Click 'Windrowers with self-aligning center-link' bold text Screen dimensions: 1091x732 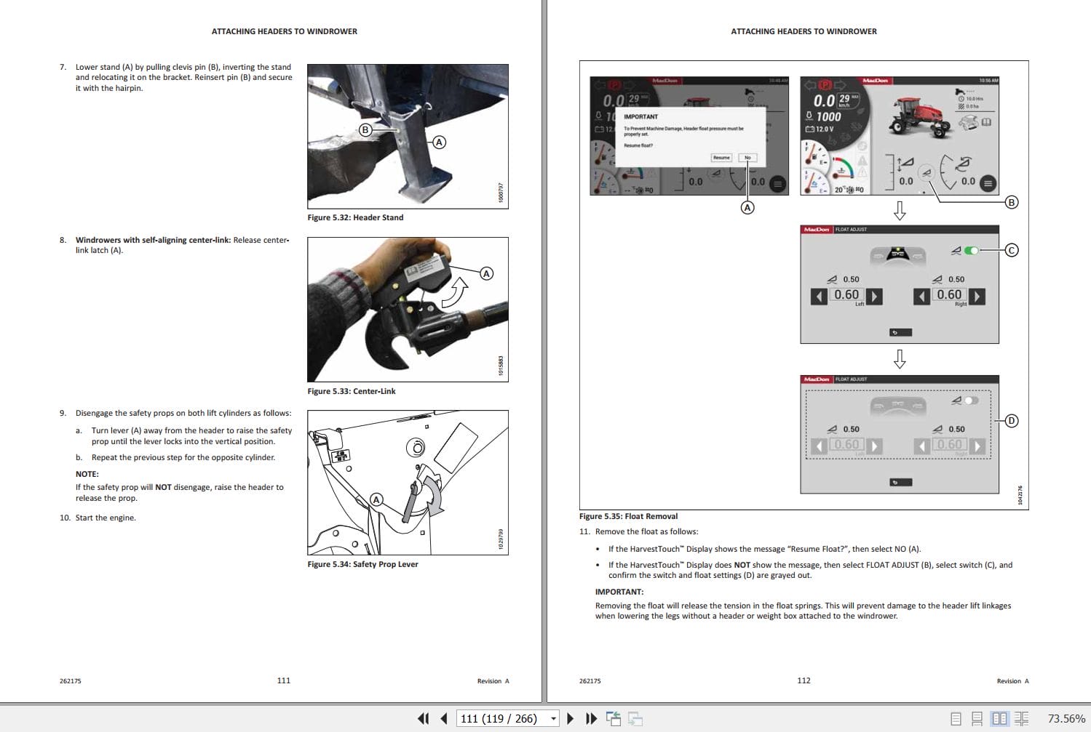coord(153,240)
